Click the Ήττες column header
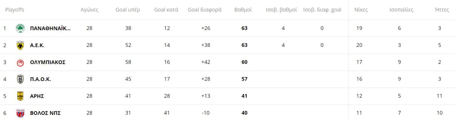 click(440, 10)
